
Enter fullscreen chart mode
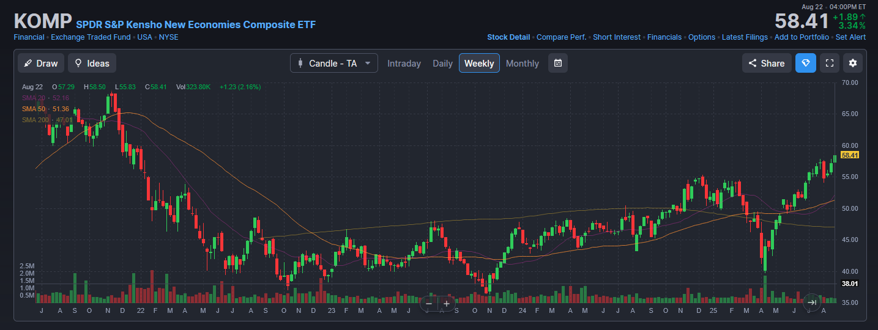(830, 63)
